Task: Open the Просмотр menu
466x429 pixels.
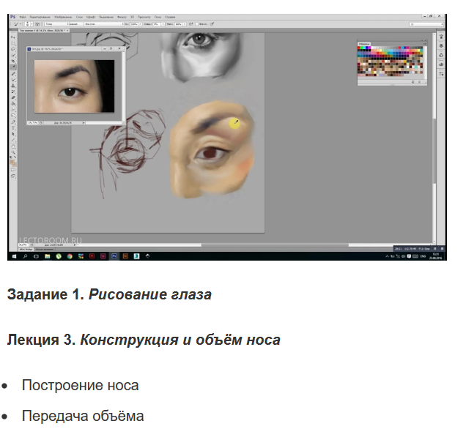Action: coord(144,17)
